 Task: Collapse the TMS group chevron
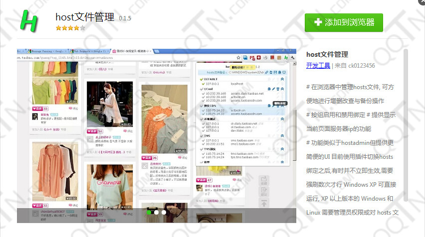pyautogui.click(x=282, y=135)
